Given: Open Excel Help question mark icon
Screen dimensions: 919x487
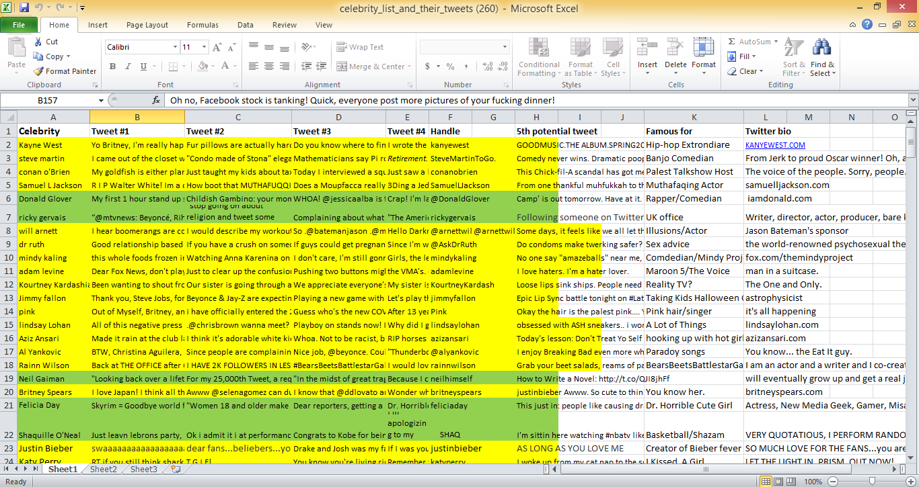Looking at the screenshot, I should (867, 25).
